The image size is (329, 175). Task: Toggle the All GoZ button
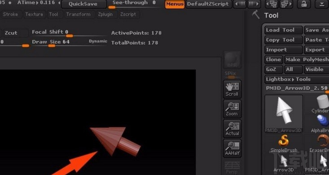(294, 69)
